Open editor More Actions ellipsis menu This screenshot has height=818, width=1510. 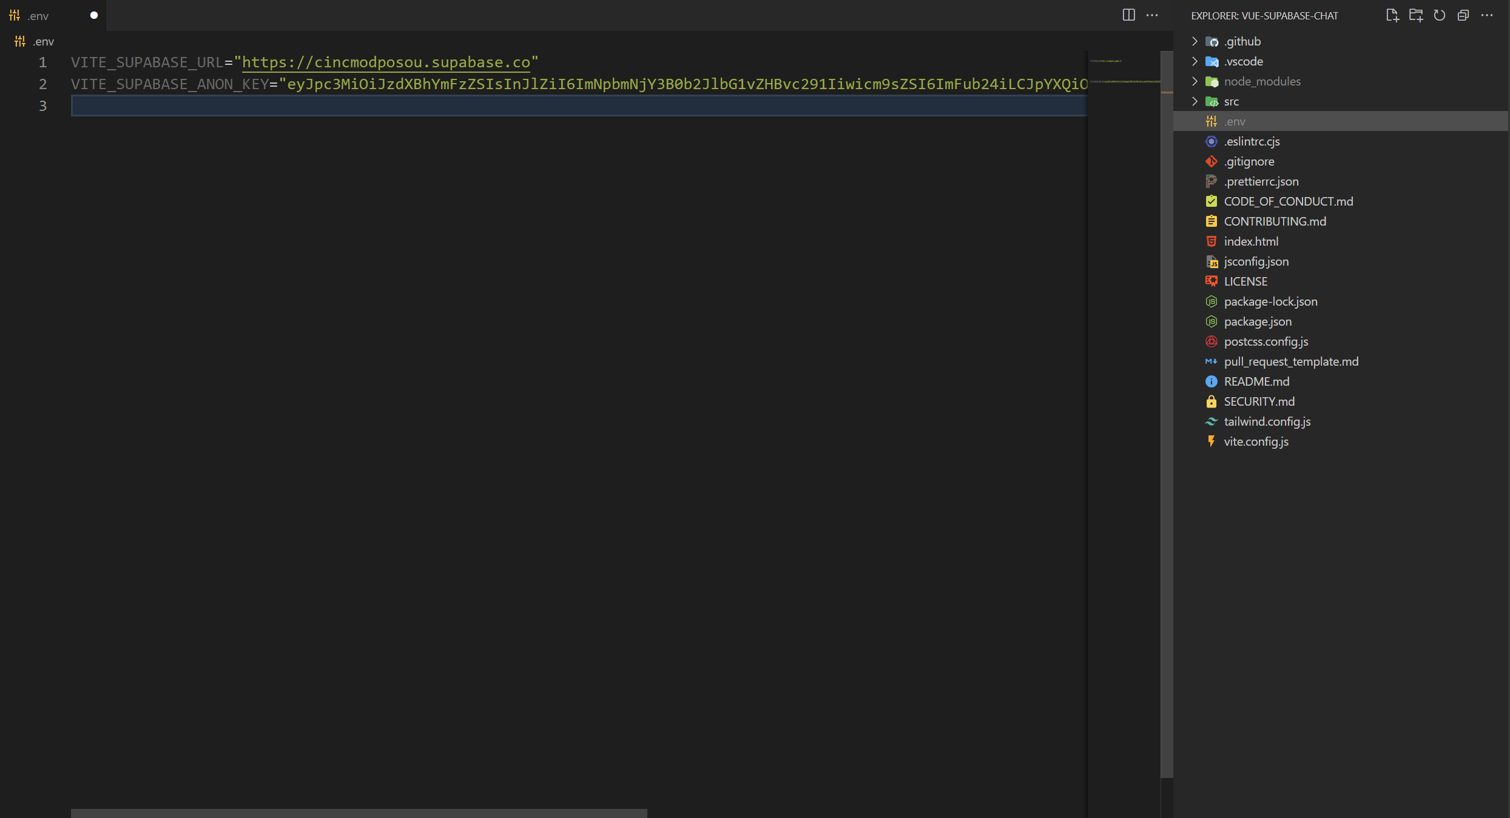click(1152, 15)
